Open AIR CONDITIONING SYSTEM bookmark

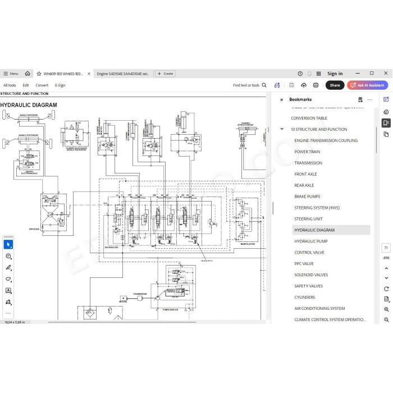coord(319,309)
